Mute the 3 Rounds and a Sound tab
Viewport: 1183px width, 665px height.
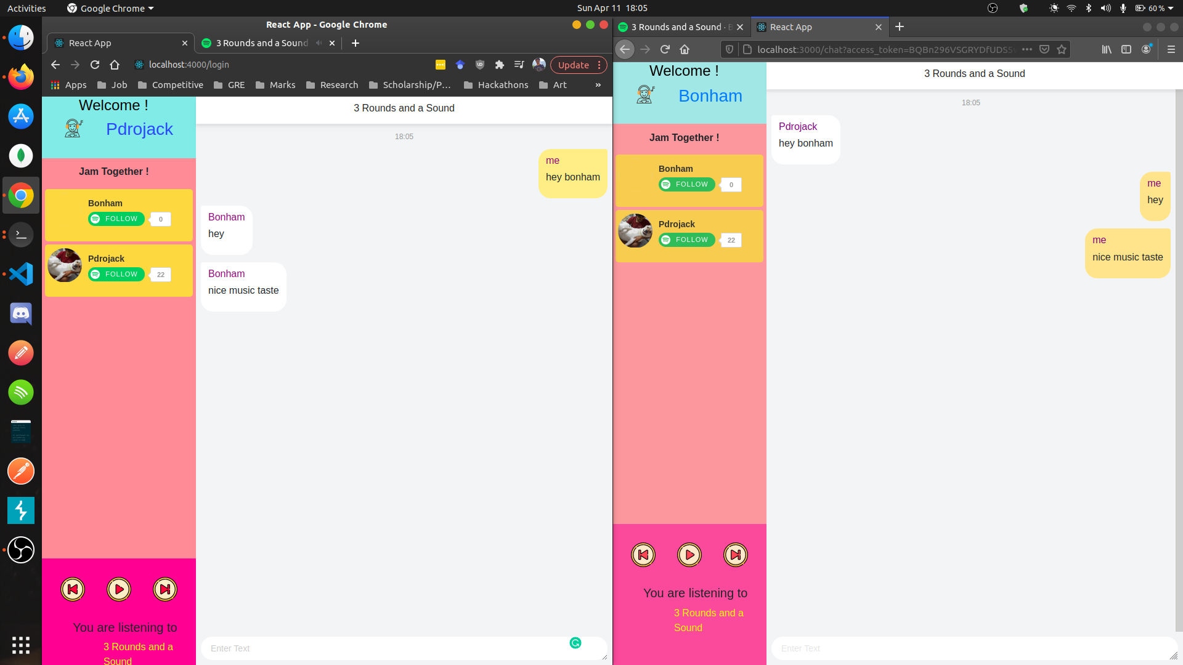(319, 43)
